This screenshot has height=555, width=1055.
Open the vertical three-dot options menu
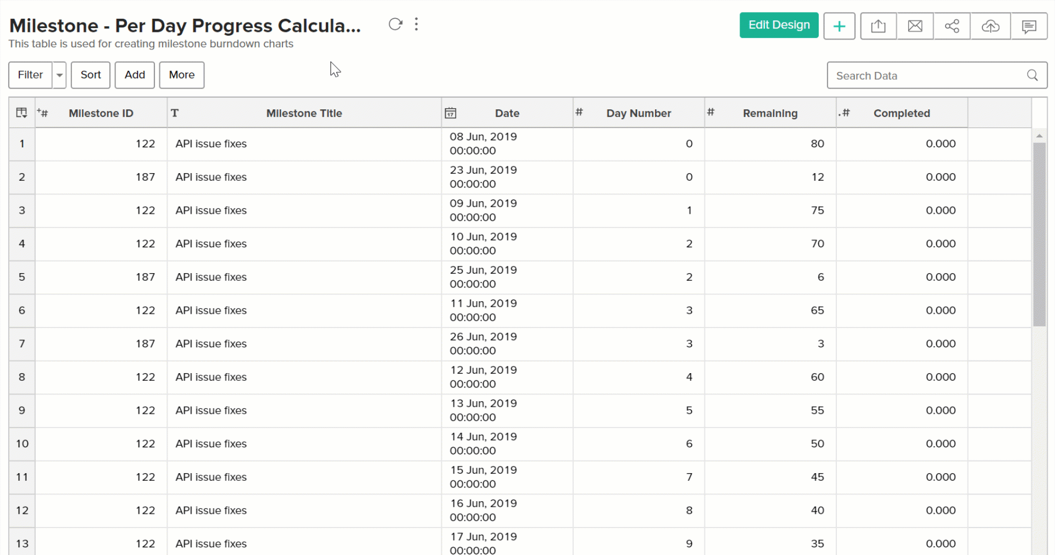[x=417, y=24]
